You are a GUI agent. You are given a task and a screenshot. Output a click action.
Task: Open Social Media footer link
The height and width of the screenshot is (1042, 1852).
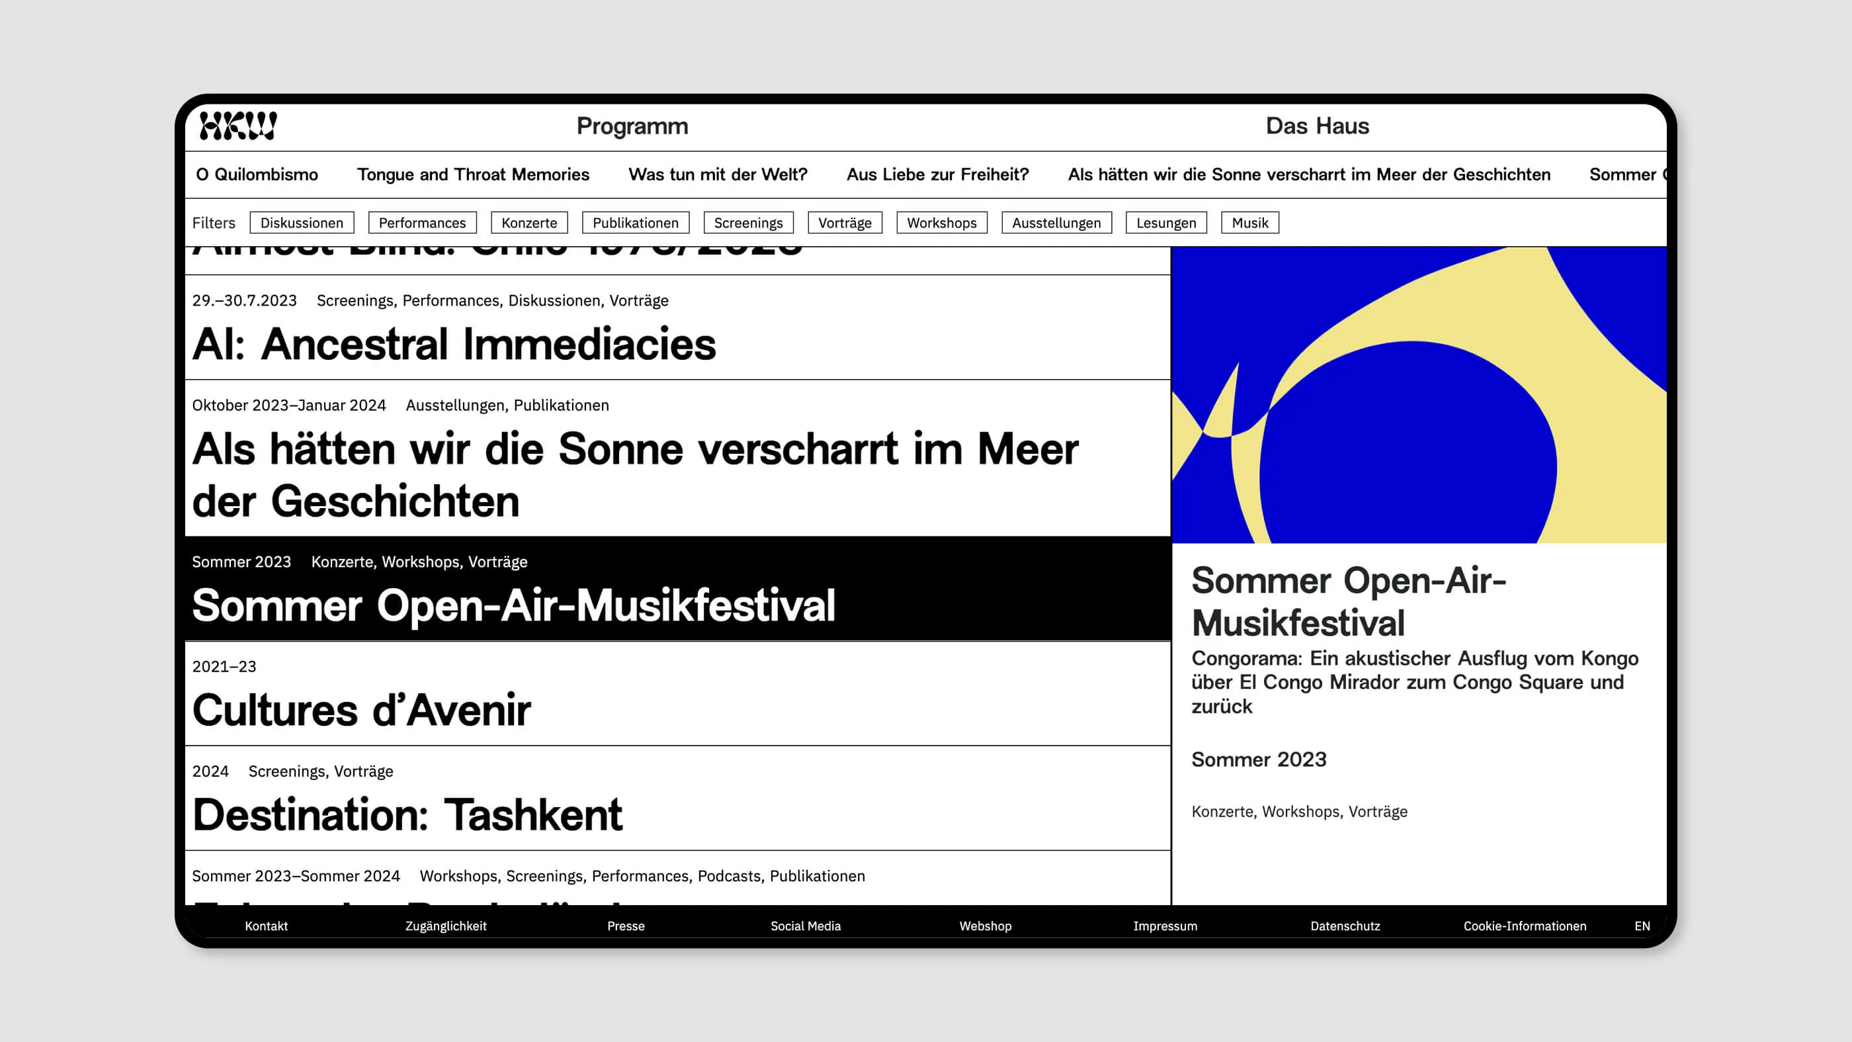[x=805, y=926]
